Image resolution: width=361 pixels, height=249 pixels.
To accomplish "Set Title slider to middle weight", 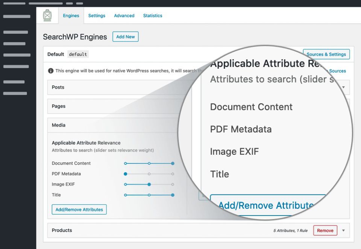I will coord(149,195).
